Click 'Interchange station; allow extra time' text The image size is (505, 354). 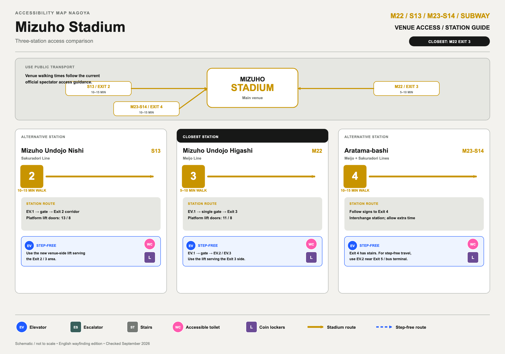pos(382,218)
